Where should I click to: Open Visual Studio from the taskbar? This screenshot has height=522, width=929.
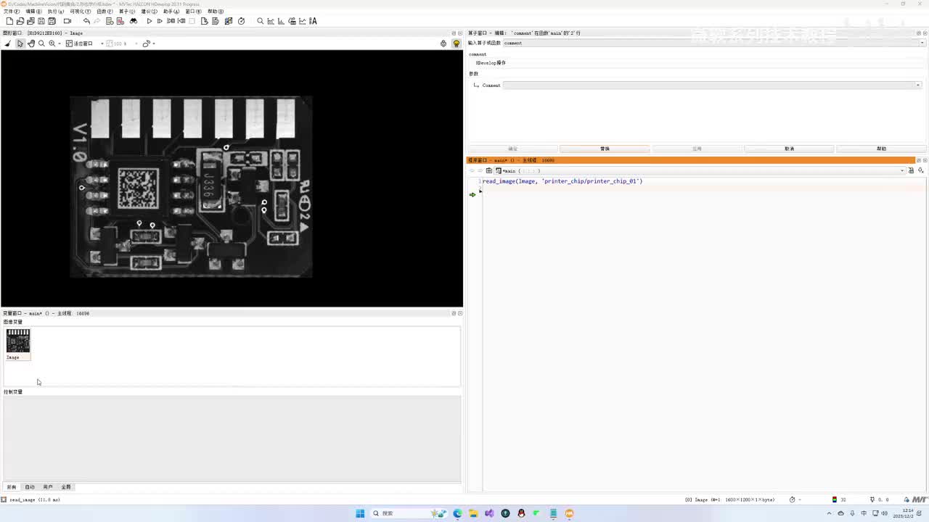pos(489,513)
